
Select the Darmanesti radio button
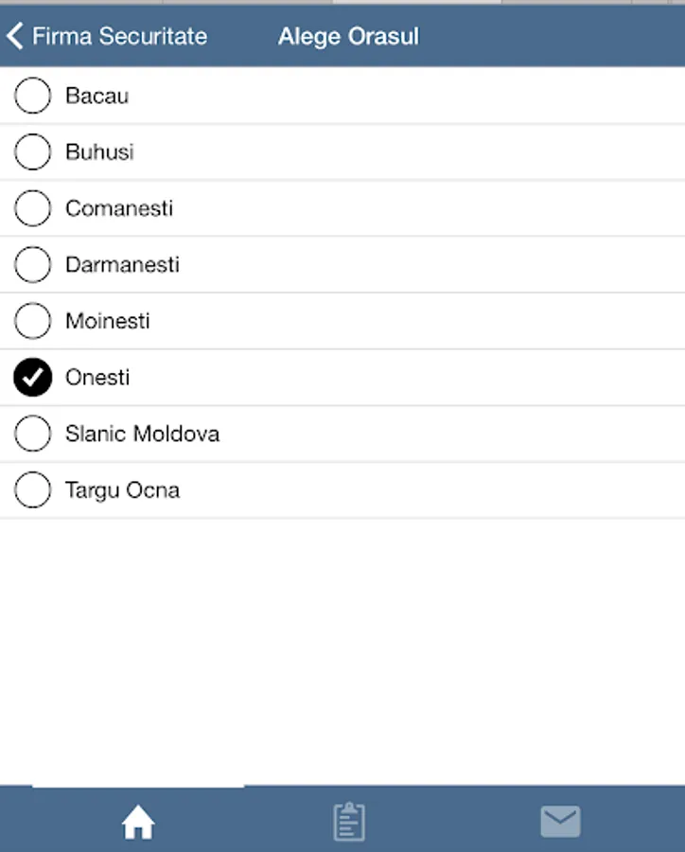[32, 265]
